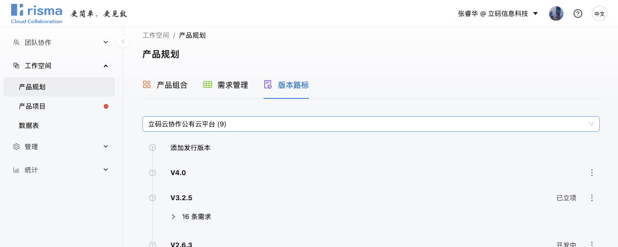Click the help question mark icon
The image size is (618, 247).
[577, 14]
